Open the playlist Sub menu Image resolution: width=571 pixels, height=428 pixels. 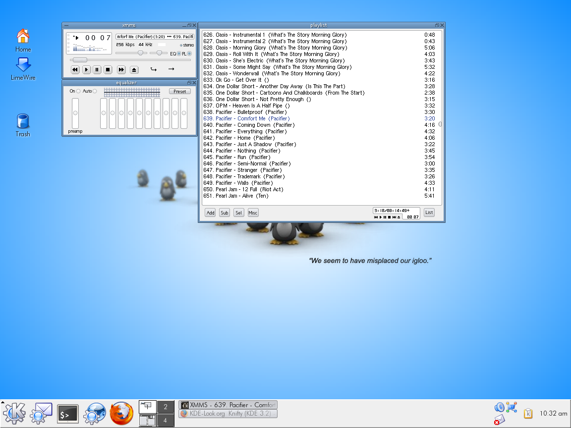(225, 213)
